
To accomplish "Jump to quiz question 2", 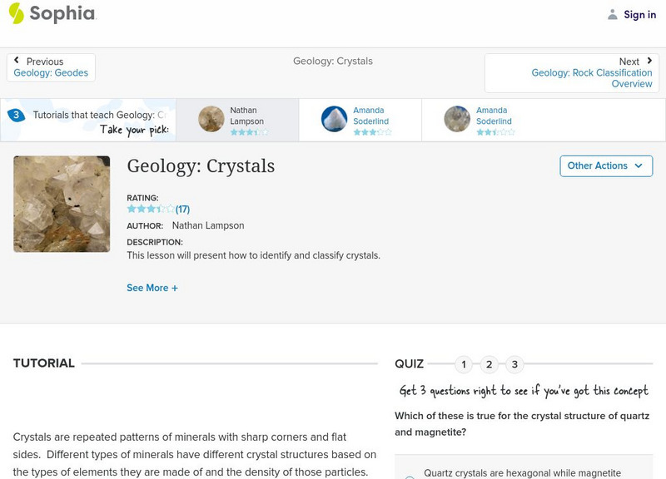I will [490, 364].
